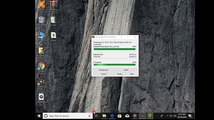Click the Type here to search box
The image size is (214, 120).
pos(68,116)
